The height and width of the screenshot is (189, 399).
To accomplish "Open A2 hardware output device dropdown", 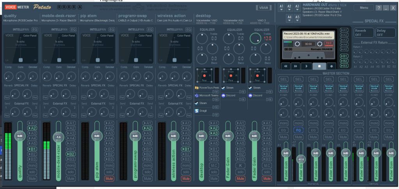I will 289,8.
